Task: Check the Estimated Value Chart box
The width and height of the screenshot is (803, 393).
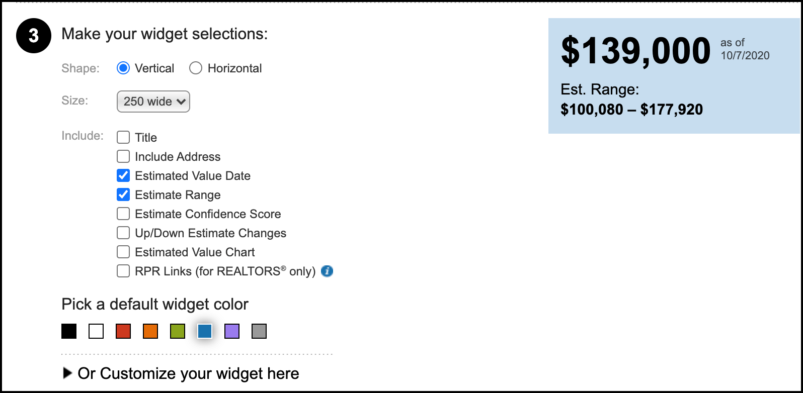Action: pyautogui.click(x=123, y=252)
